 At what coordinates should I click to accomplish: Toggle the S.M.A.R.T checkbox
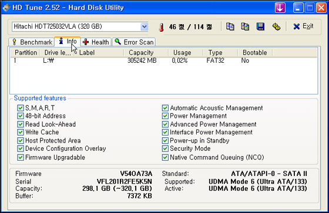[21, 108]
